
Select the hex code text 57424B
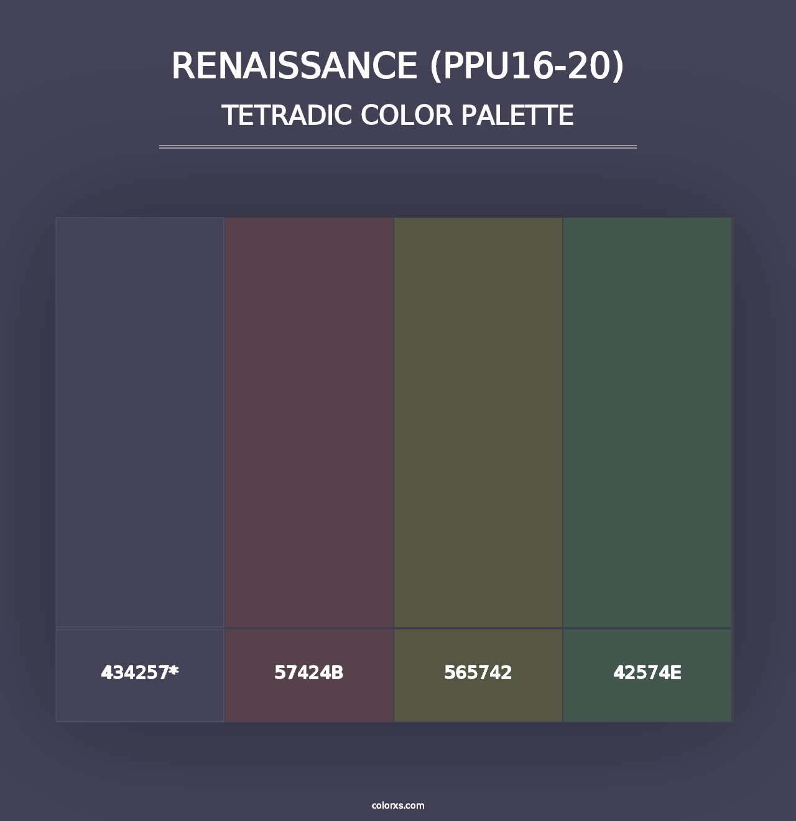tap(309, 672)
